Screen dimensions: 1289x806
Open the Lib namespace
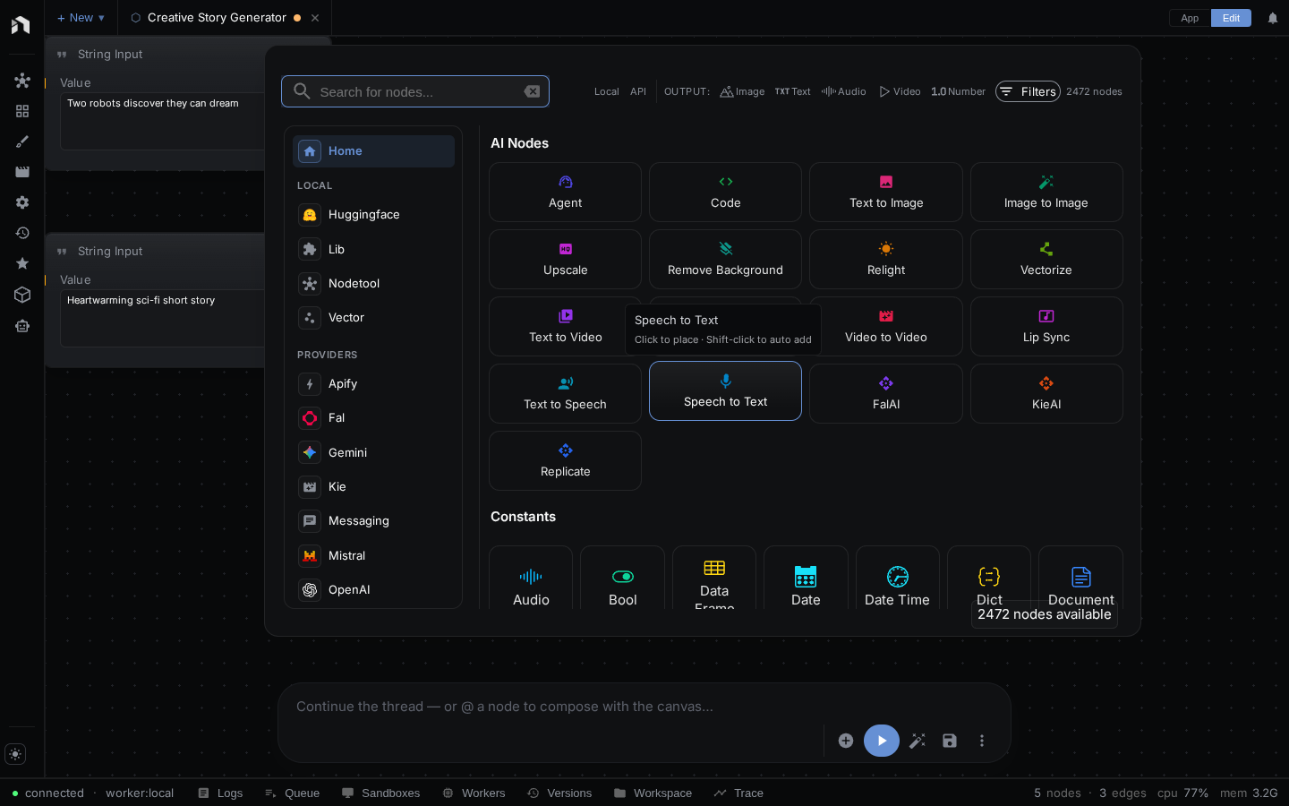[x=373, y=249]
